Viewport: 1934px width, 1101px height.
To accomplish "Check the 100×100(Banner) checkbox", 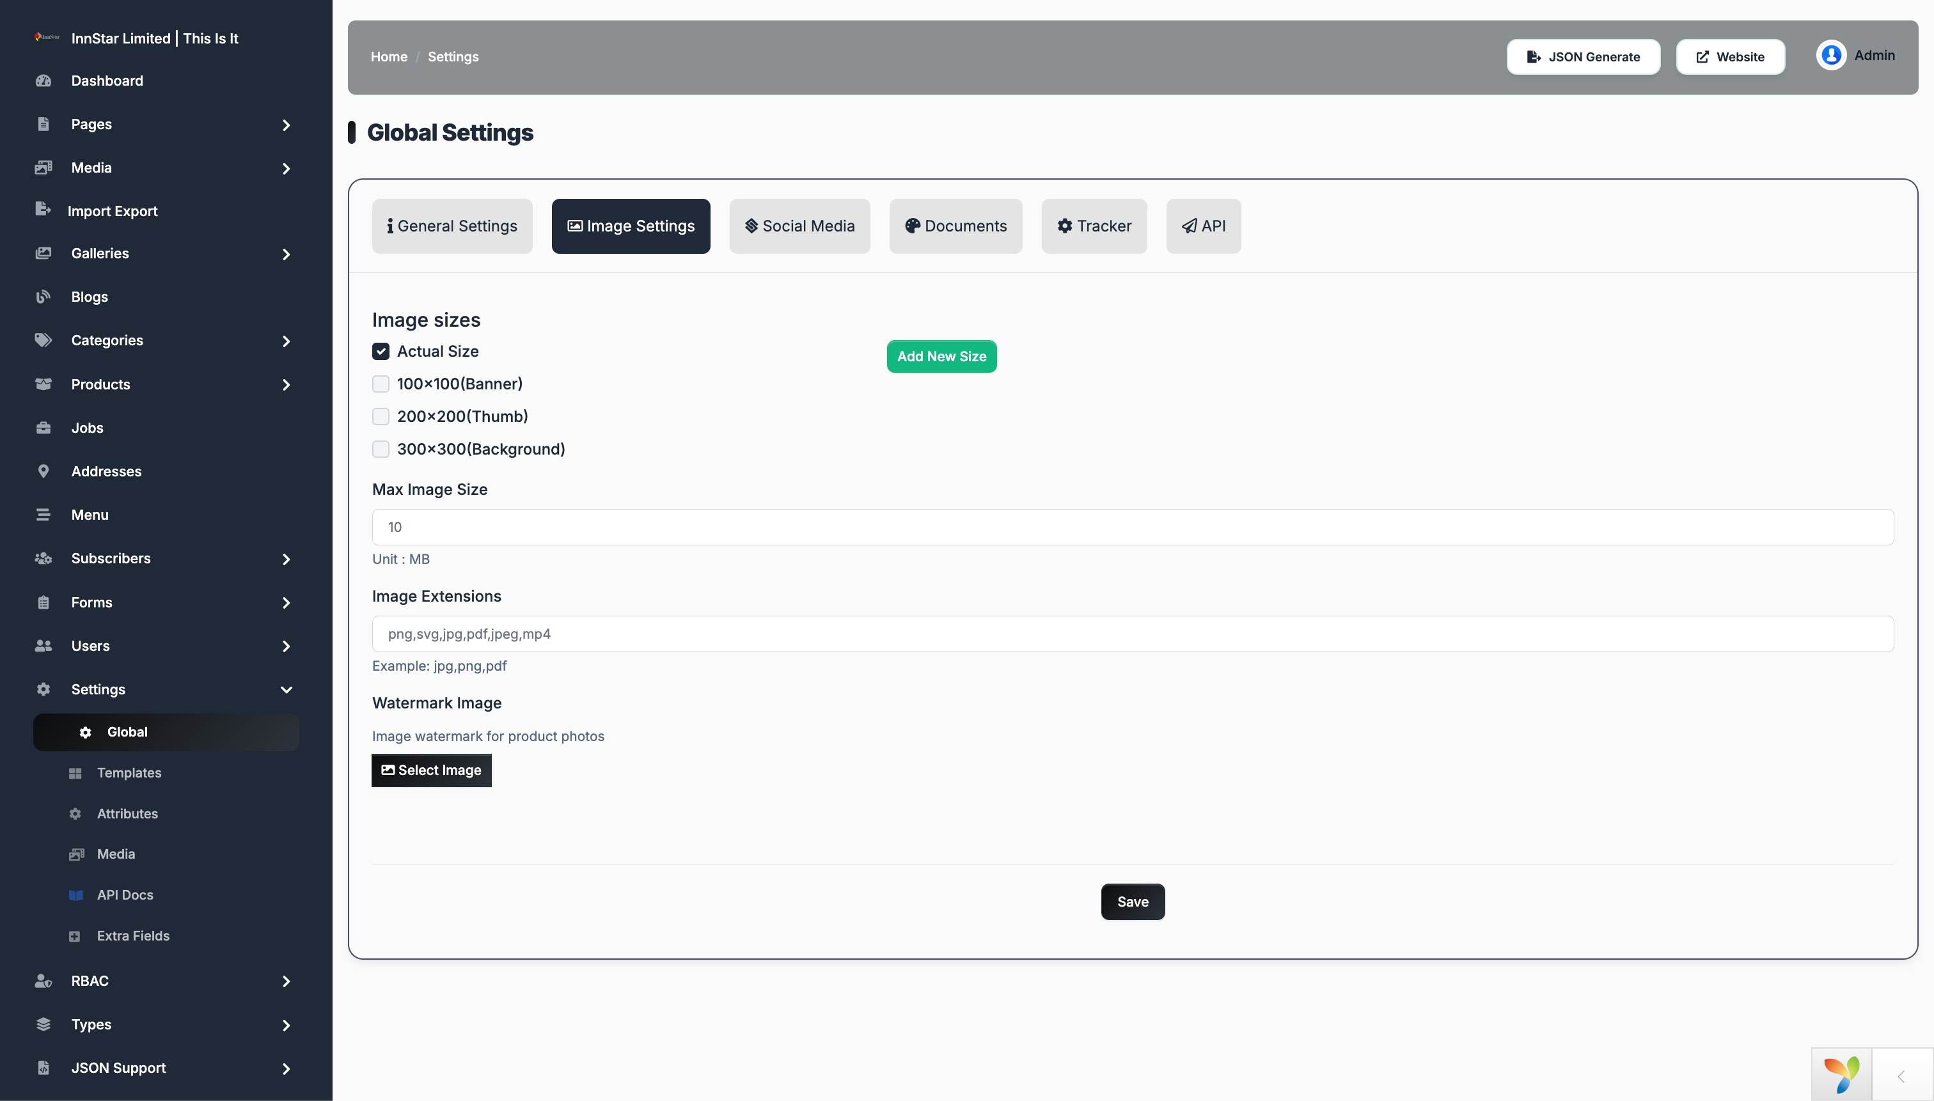I will pyautogui.click(x=381, y=384).
